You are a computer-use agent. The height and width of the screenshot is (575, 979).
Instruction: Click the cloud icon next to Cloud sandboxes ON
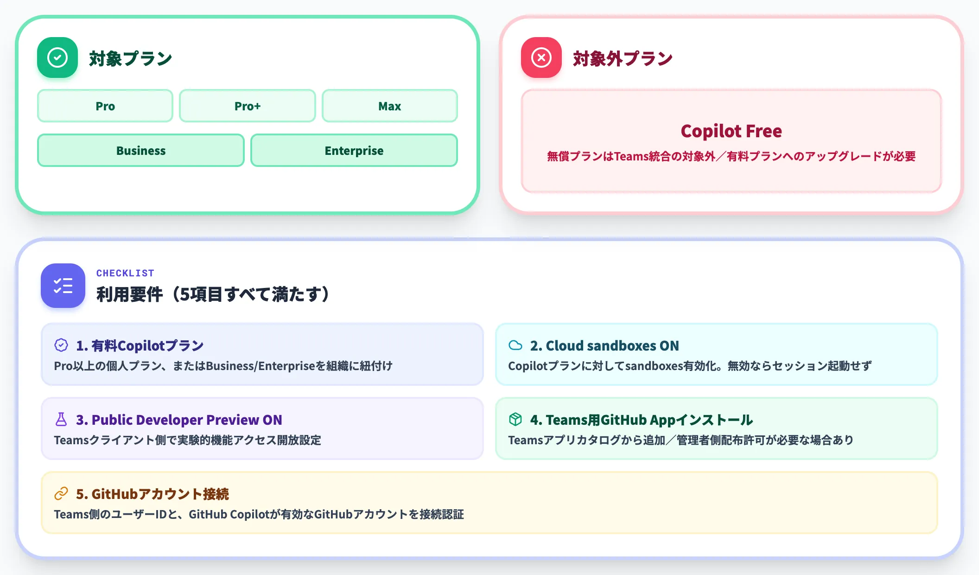pos(515,345)
